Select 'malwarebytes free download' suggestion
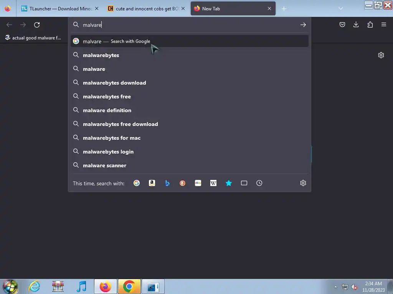 click(190, 124)
